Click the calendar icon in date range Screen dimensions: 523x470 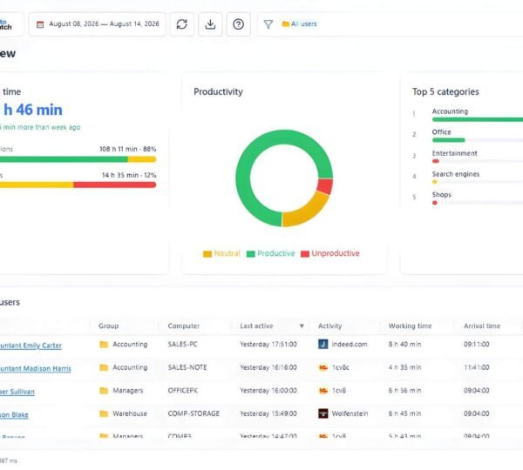click(40, 24)
